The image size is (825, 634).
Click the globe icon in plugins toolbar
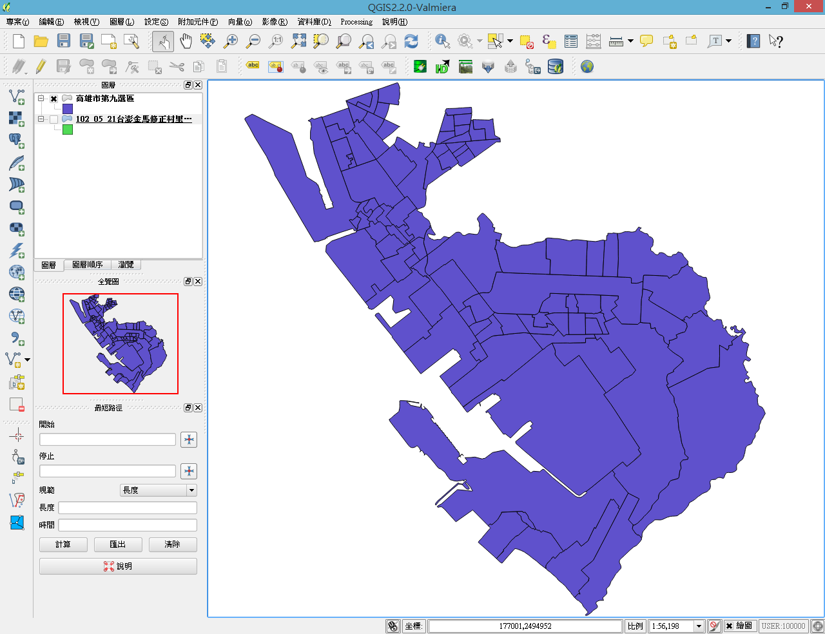(x=587, y=66)
